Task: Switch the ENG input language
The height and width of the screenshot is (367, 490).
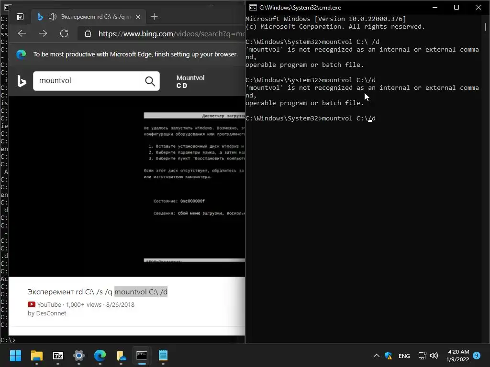Action: [404, 356]
